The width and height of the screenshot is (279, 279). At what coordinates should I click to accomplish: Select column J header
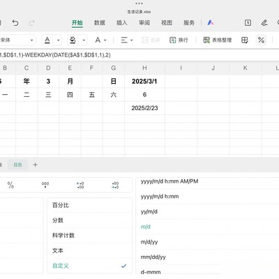pos(213,68)
